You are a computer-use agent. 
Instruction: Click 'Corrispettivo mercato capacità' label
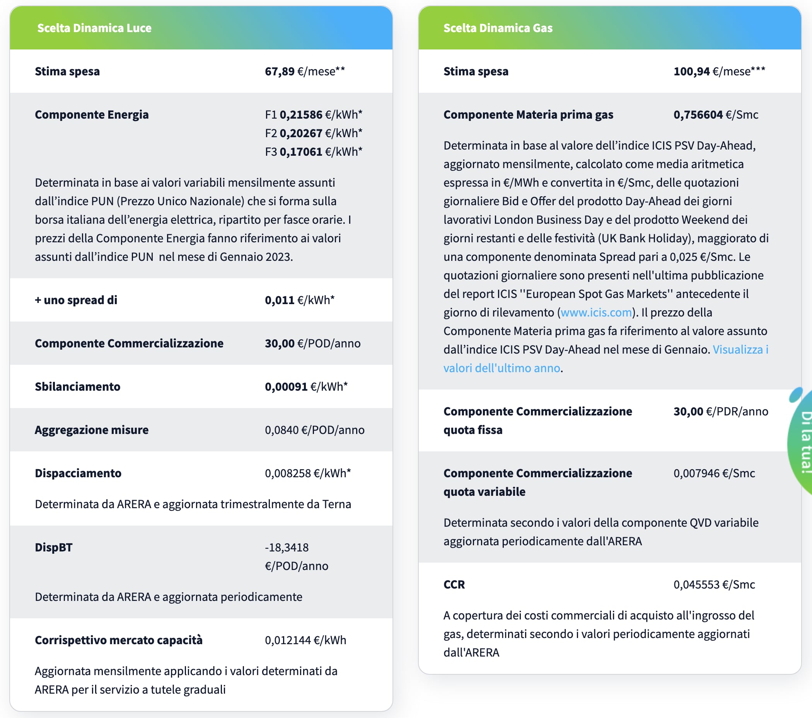118,640
